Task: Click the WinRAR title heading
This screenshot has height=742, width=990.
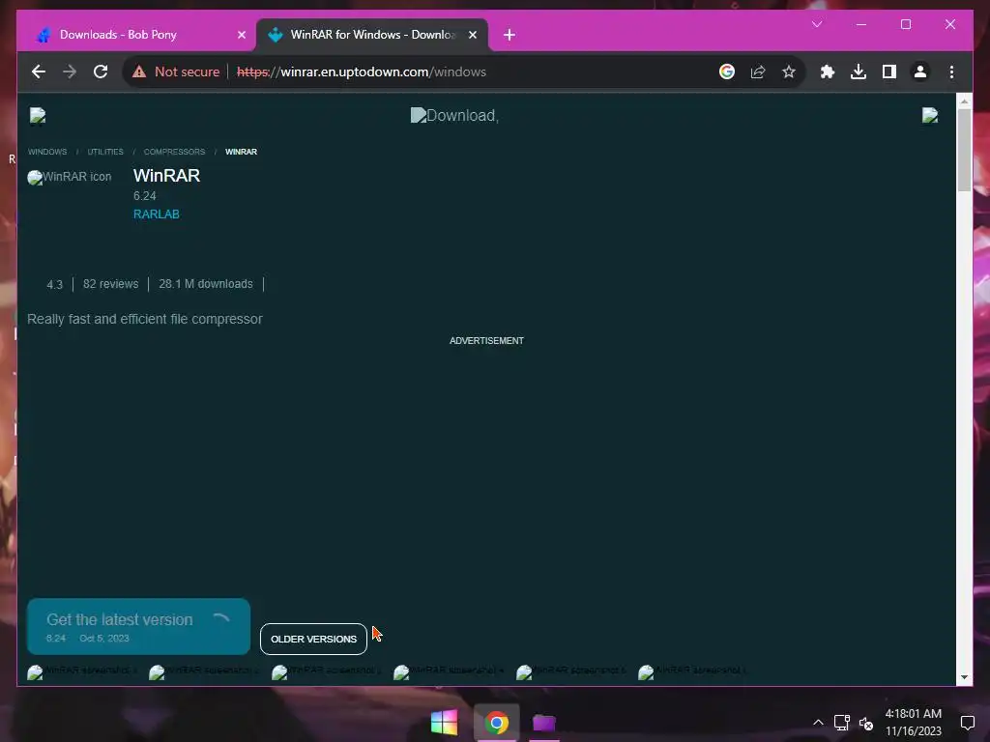Action: (x=166, y=176)
